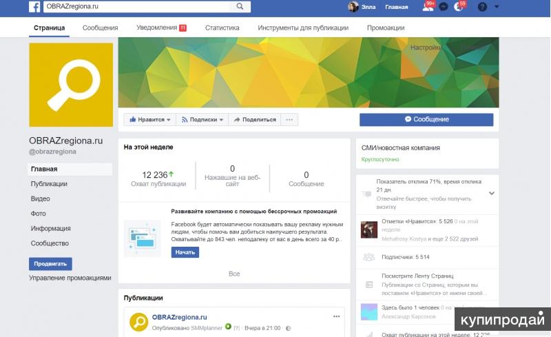Open the Facebook logo home link
The image size is (551, 337).
[x=34, y=7]
